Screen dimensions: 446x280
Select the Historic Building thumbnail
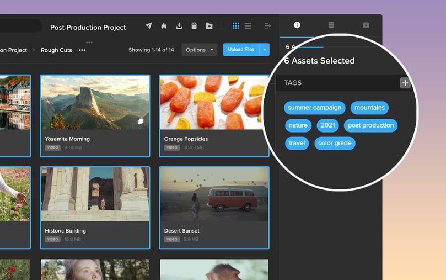point(95,194)
